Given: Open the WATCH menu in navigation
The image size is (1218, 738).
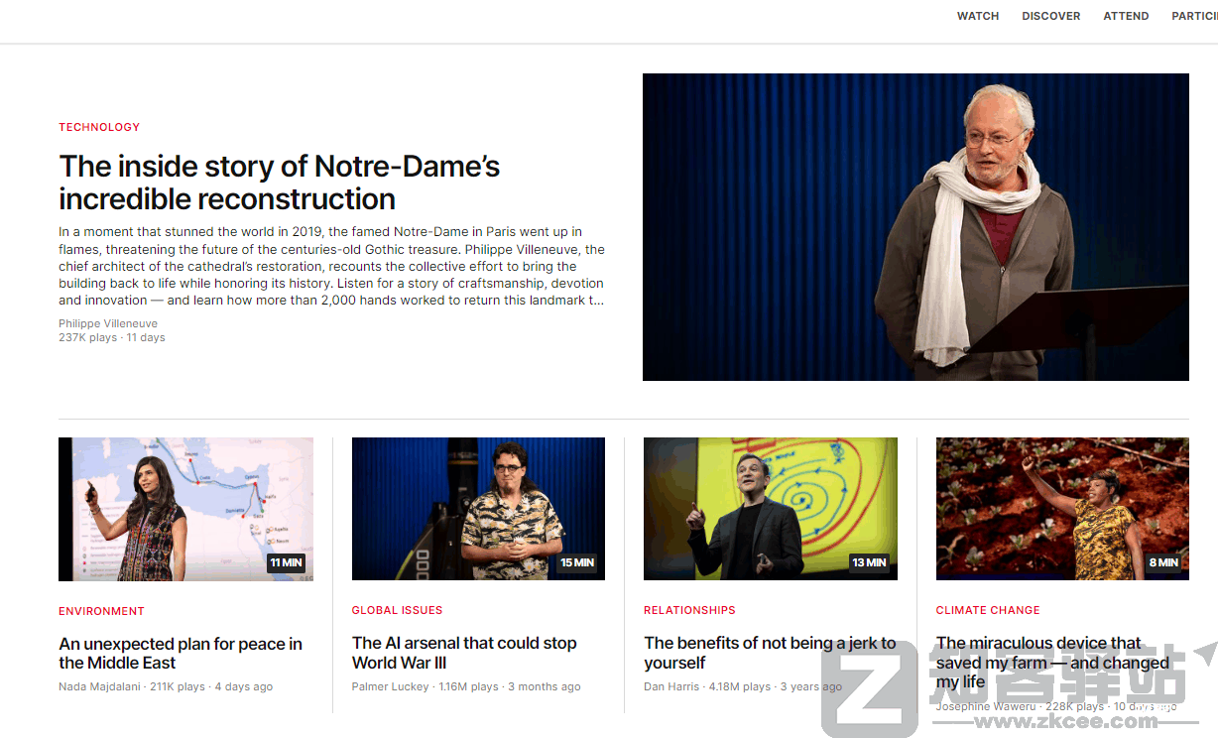Looking at the screenshot, I should tap(977, 16).
